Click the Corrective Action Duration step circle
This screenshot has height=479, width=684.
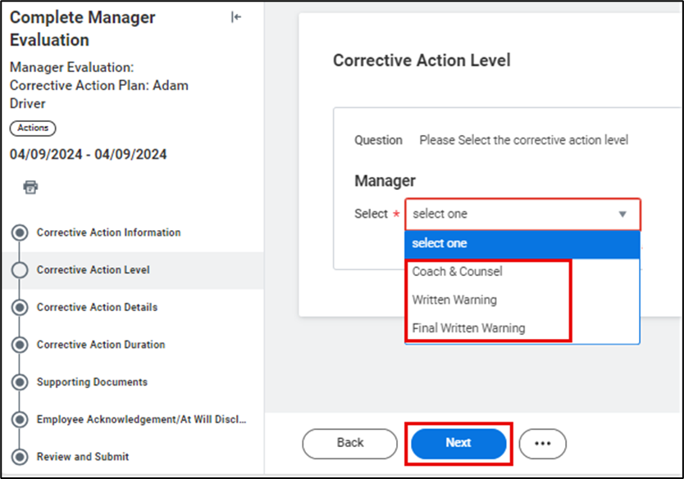[21, 345]
